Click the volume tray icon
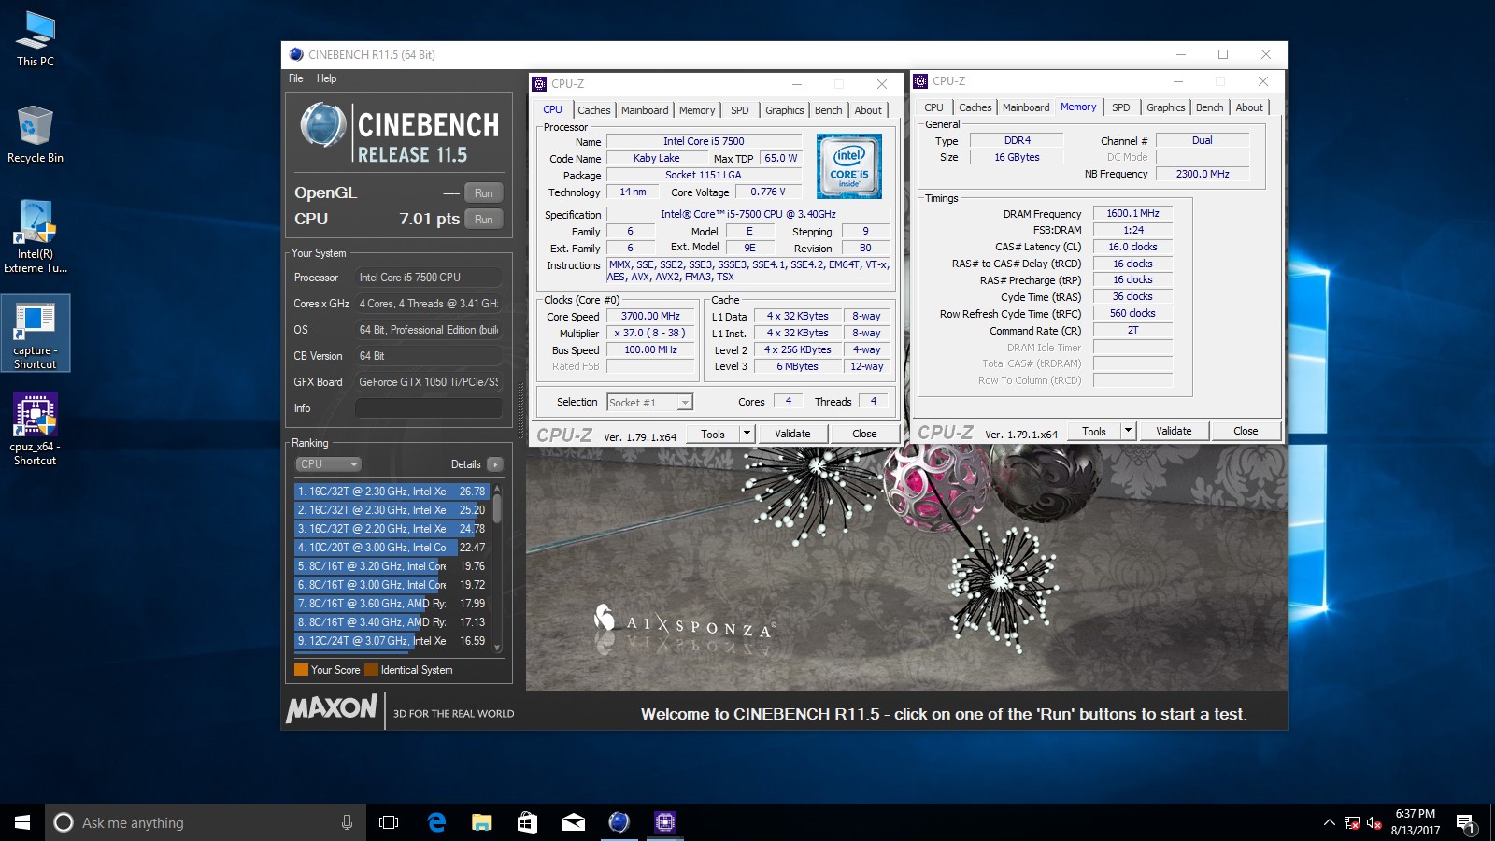The width and height of the screenshot is (1495, 841). pos(1374,822)
